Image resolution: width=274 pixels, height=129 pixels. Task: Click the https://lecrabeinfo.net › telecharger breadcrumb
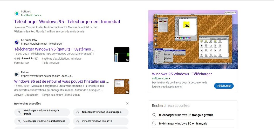click(42, 44)
